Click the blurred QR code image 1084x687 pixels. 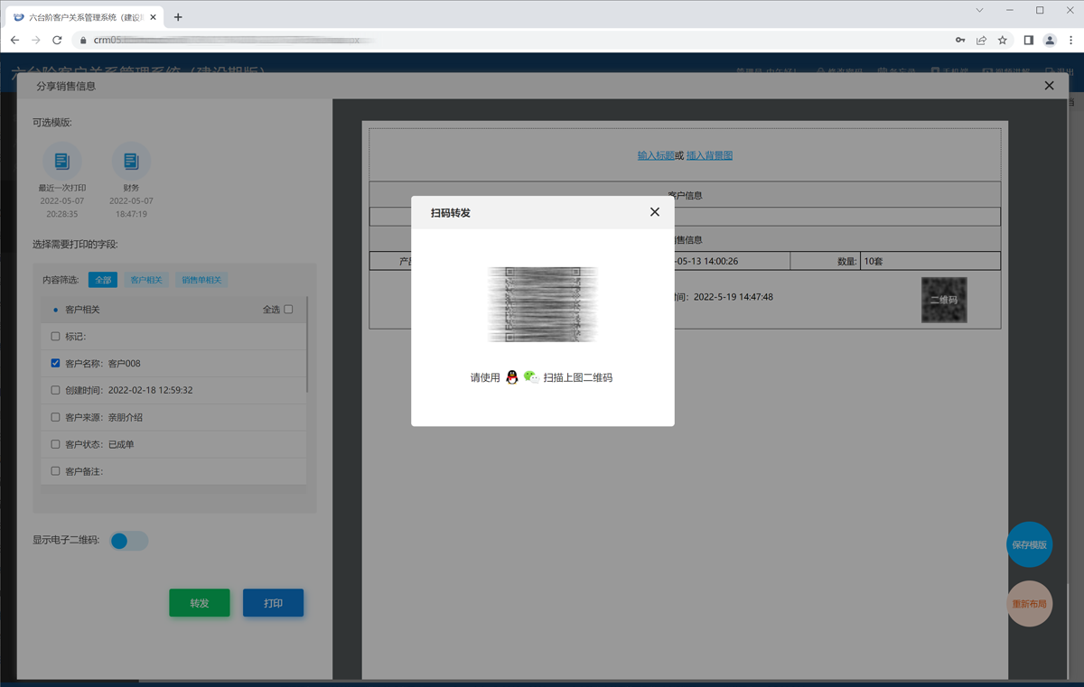coord(543,304)
